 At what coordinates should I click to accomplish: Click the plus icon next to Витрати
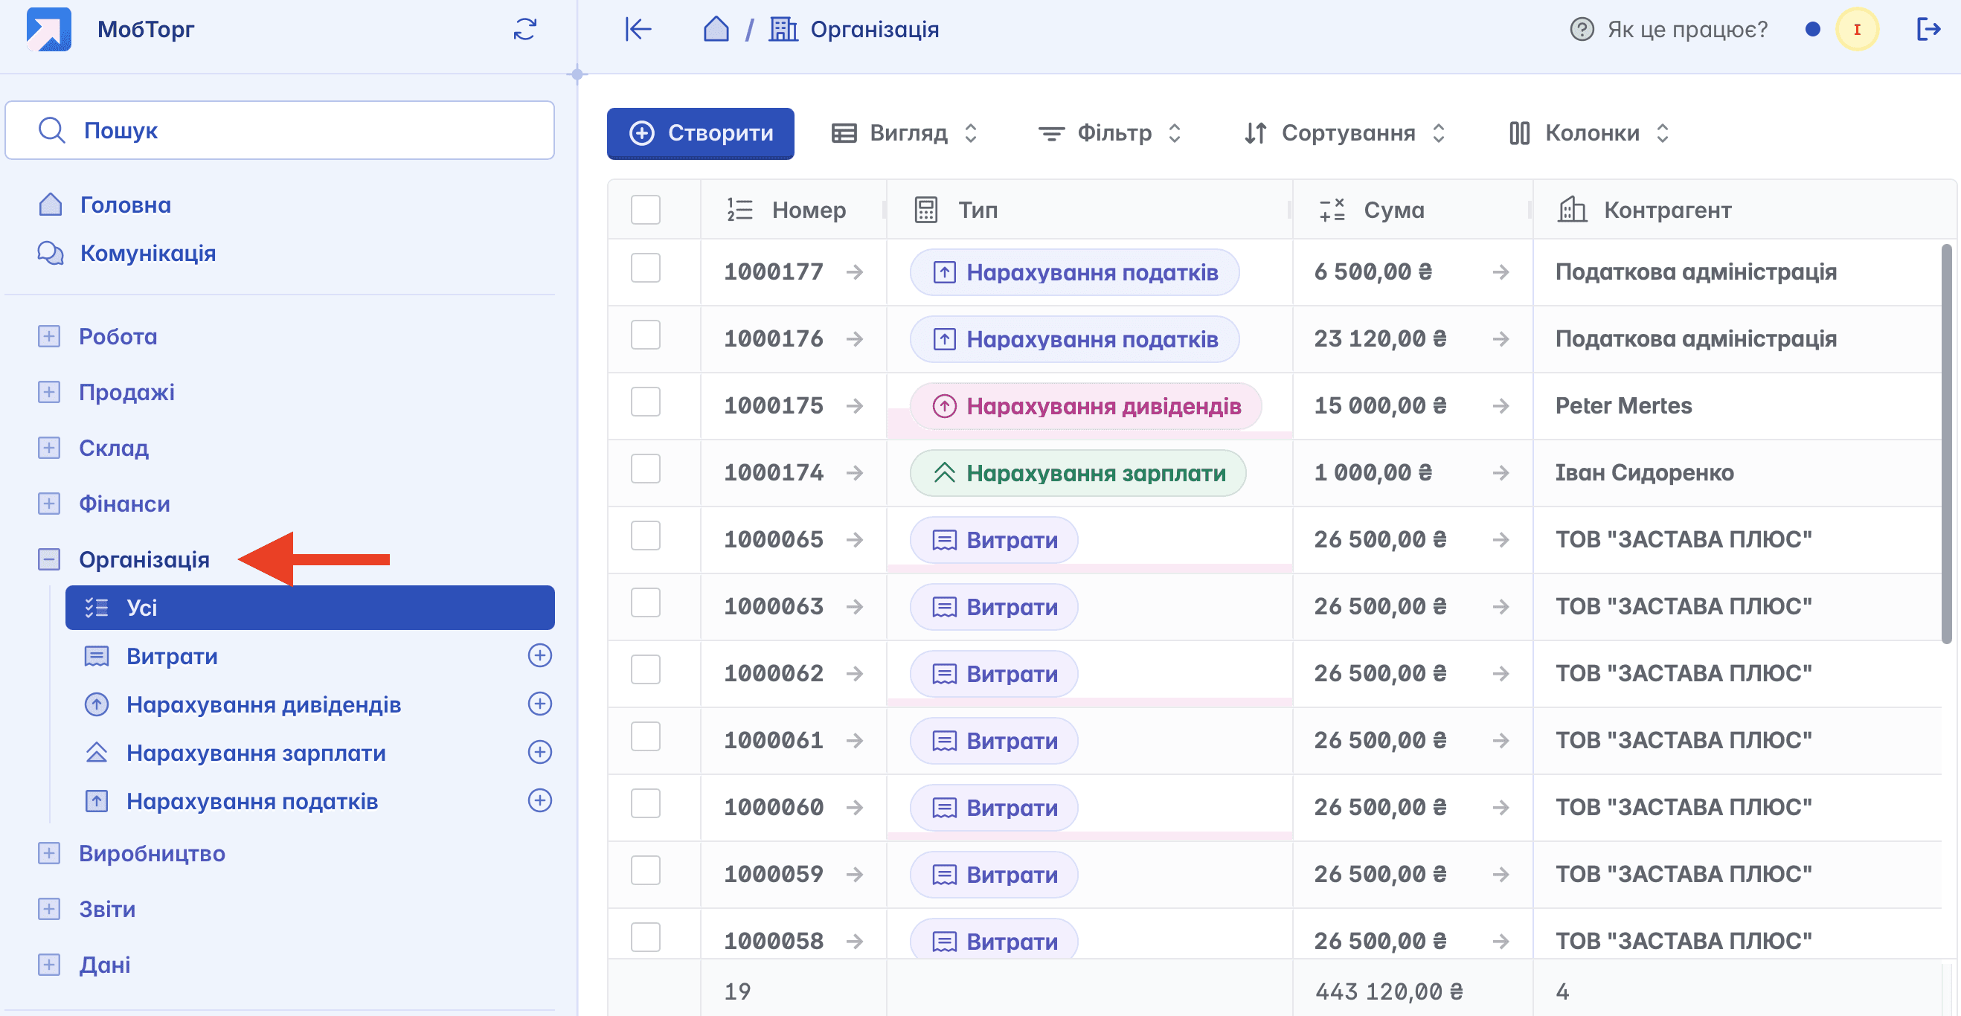coord(540,655)
